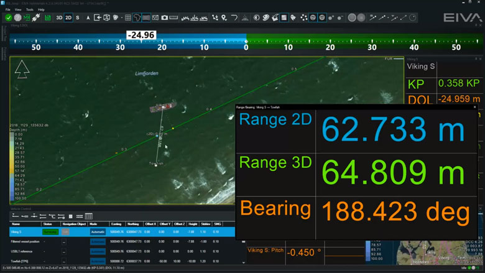
Task: Click the DOL scale bar at zero mark
Action: pos(246,44)
